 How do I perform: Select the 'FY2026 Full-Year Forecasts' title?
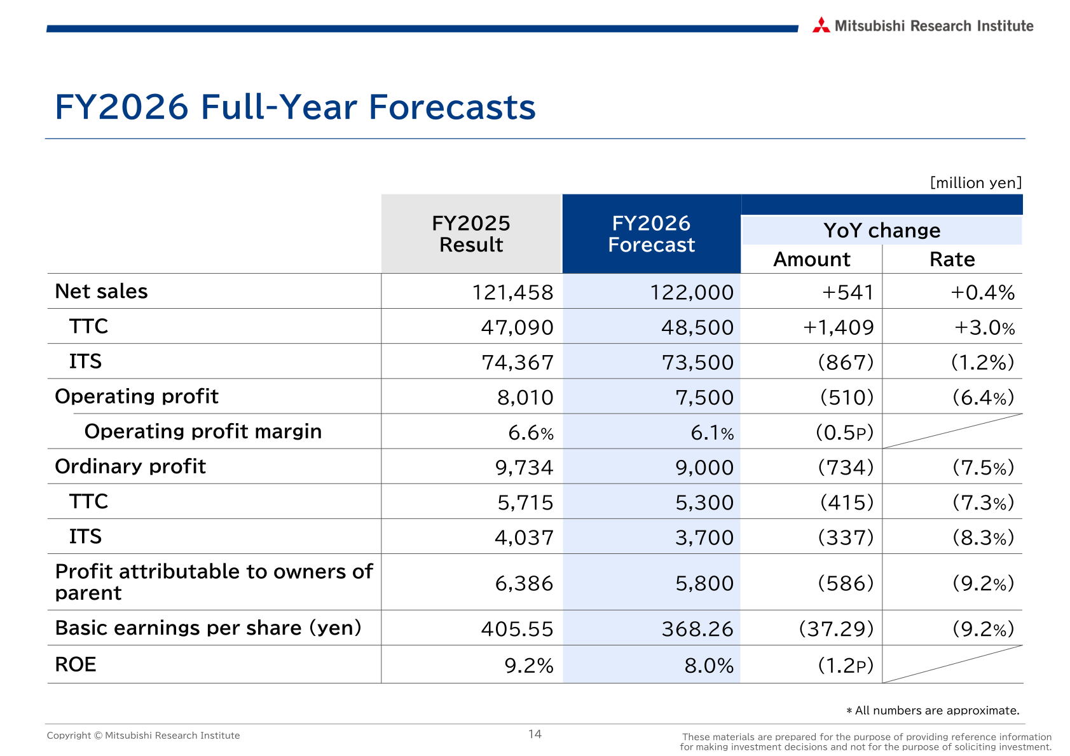tap(296, 107)
